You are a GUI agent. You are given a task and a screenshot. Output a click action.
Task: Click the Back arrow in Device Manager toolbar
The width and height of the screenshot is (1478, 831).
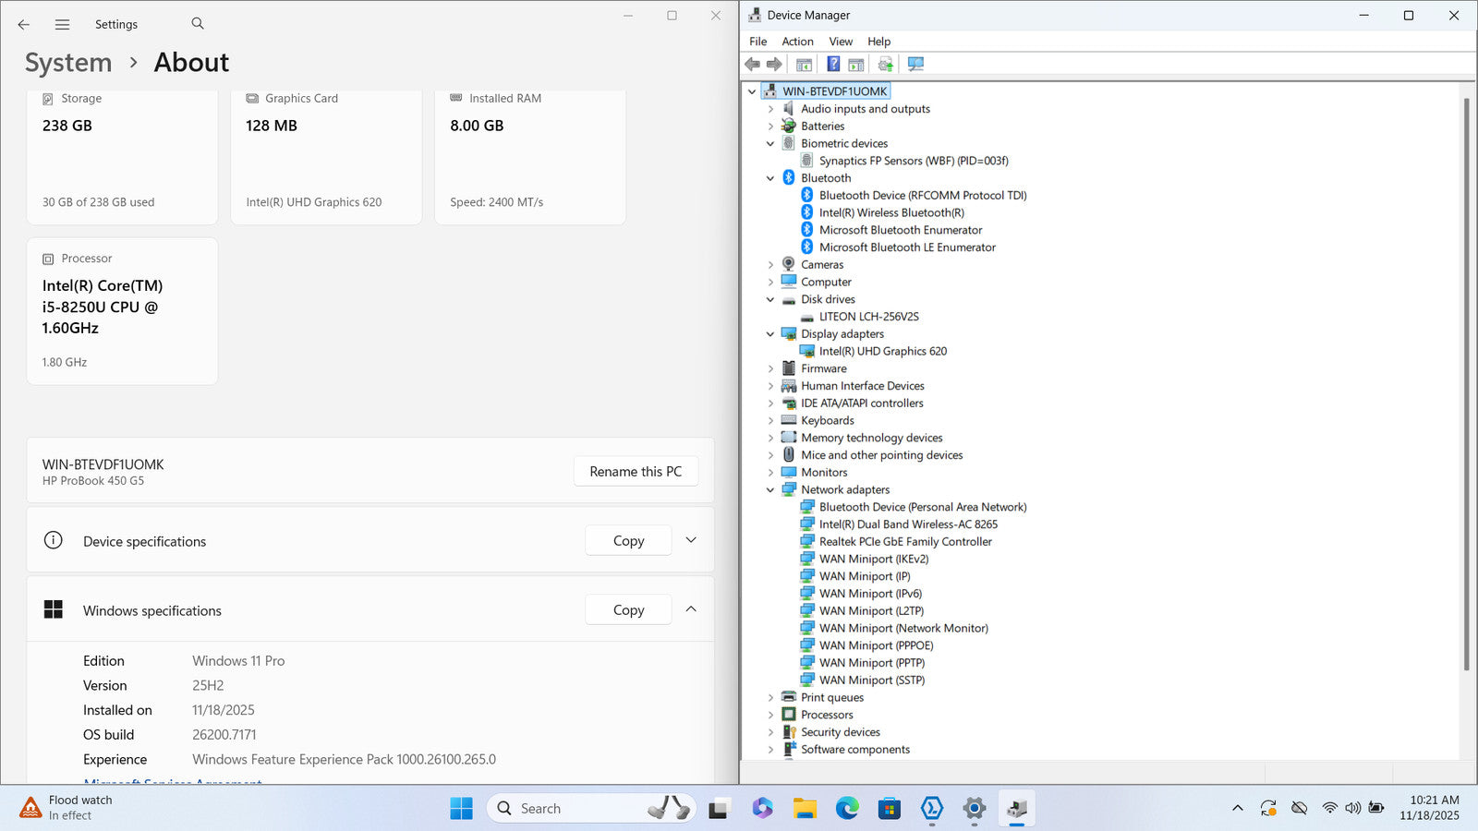click(x=752, y=64)
